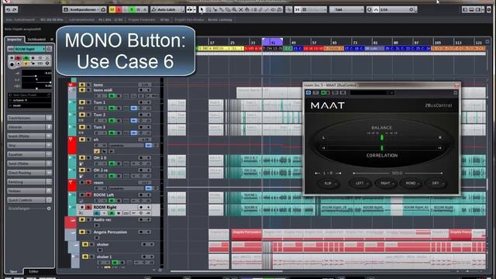Click the BALANCE meter in MAAT plugin
Screen dimensions: 496x279
coord(381,138)
